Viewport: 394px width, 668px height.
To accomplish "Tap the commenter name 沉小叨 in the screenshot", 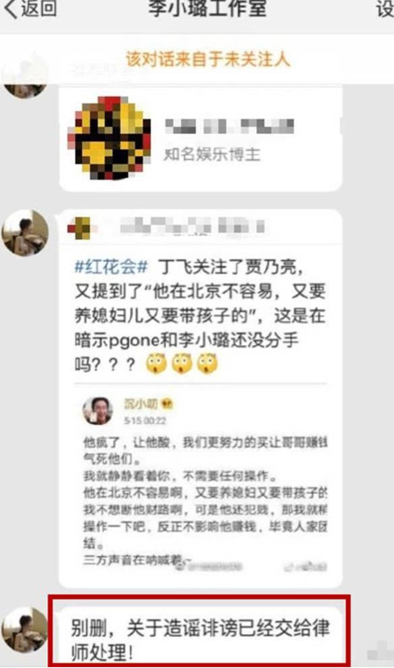I will tap(141, 404).
